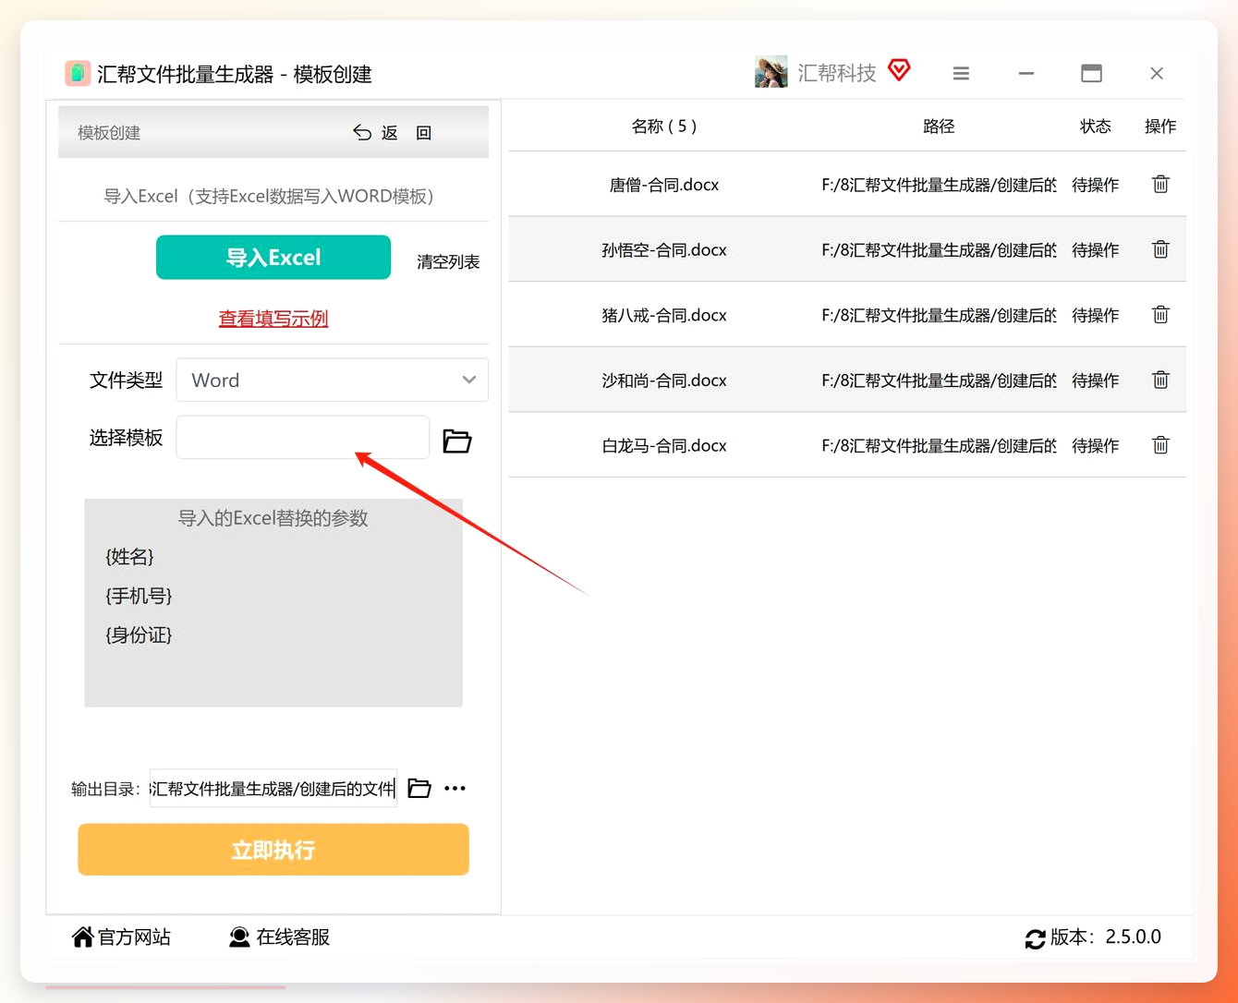Open the hamburger menu in title bar
Viewport: 1238px width, 1003px height.
[961, 73]
